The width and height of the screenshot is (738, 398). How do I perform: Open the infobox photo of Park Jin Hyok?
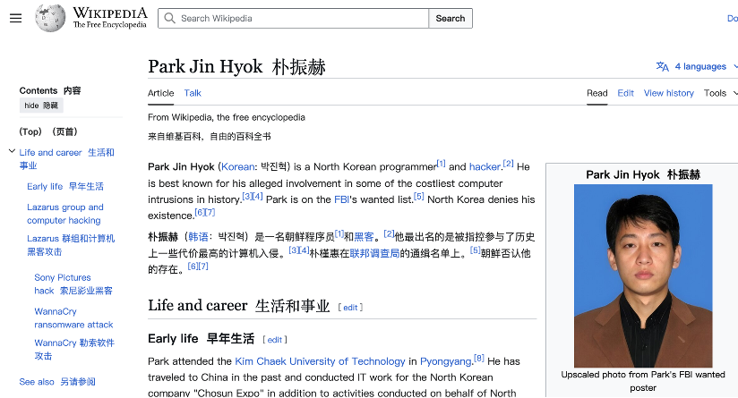click(643, 275)
